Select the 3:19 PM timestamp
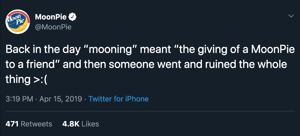This screenshot has height=136, width=300. click(x=19, y=99)
